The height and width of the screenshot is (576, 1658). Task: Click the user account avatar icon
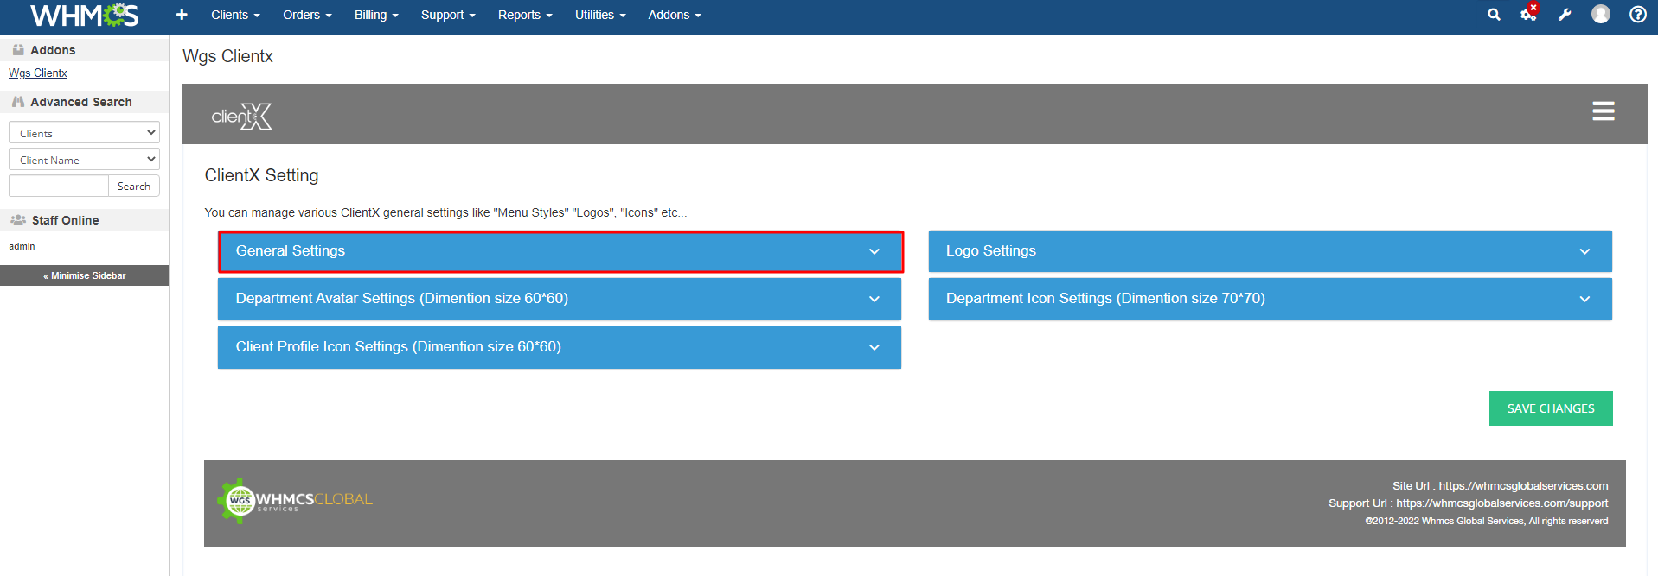pyautogui.click(x=1601, y=15)
